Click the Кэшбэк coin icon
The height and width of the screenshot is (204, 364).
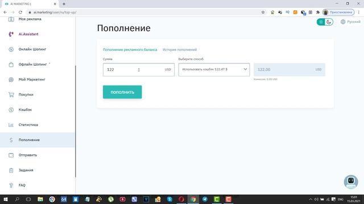click(11, 109)
